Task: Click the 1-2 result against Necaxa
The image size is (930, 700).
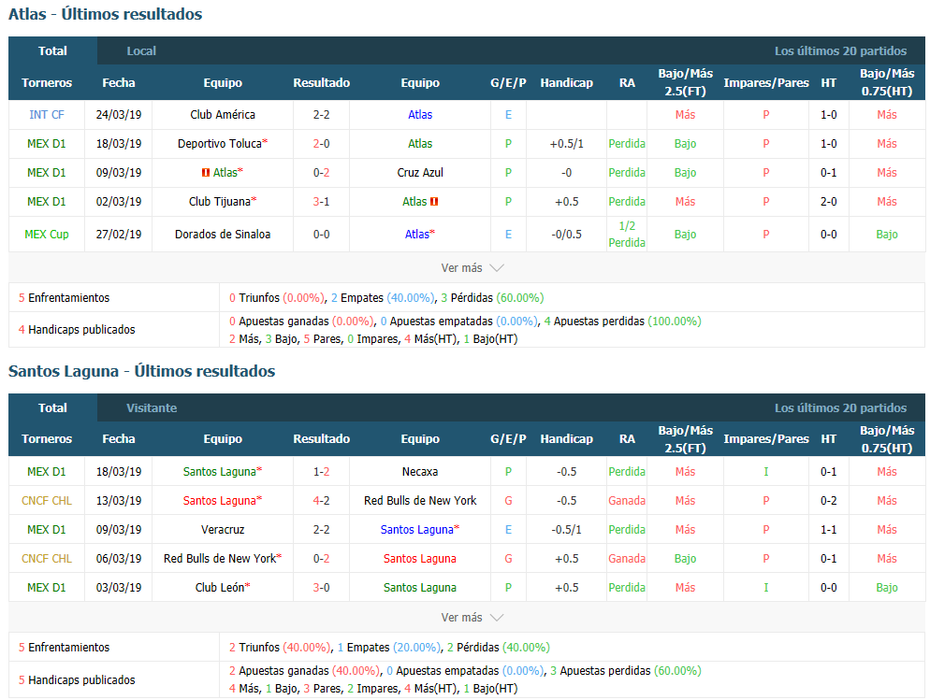Action: pyautogui.click(x=322, y=472)
